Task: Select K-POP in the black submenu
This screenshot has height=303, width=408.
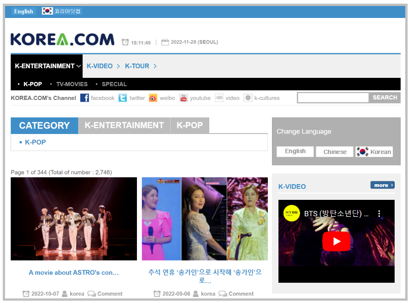Action: (x=33, y=84)
